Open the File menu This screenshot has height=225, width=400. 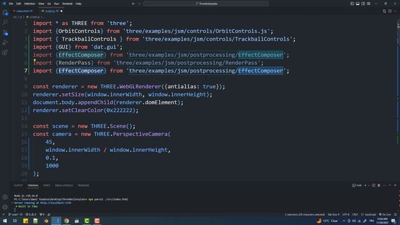pos(11,4)
